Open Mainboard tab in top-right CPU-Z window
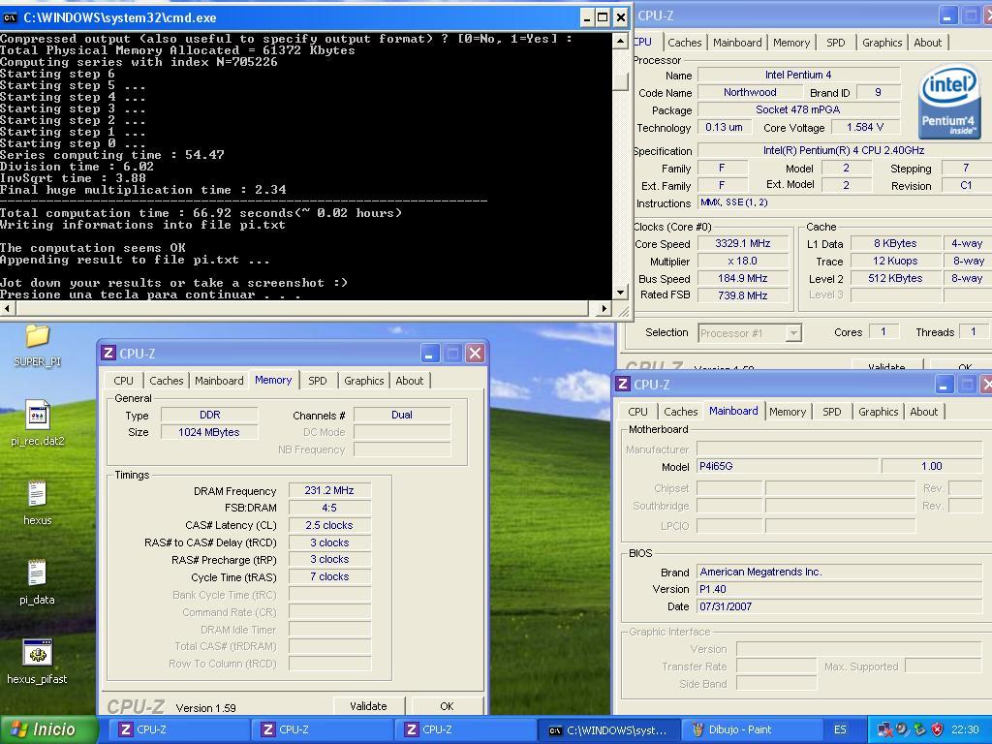 [737, 43]
